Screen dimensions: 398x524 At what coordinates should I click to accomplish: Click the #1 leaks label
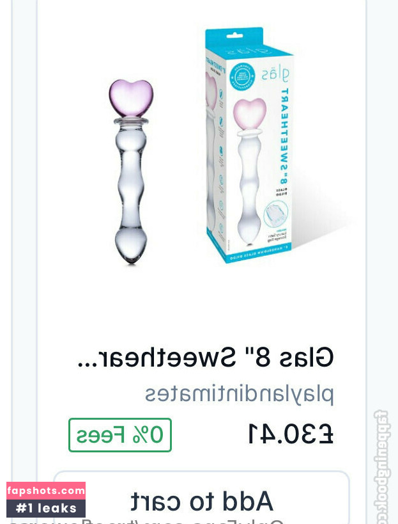click(x=46, y=508)
